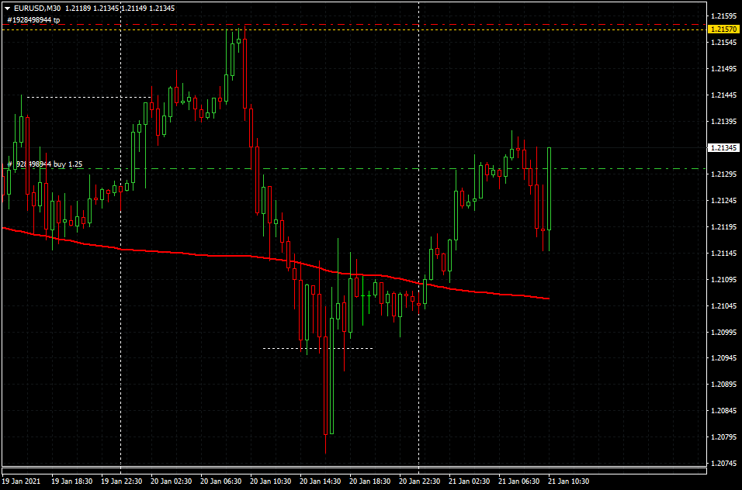
Task: Click the white dotted line near 1.20965
Action: click(318, 349)
